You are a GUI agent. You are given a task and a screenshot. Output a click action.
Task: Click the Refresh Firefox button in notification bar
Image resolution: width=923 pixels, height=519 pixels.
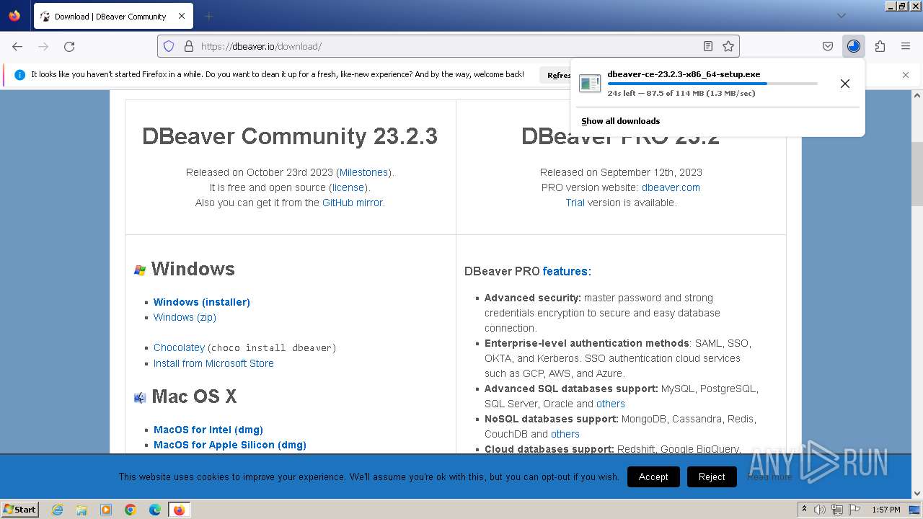[x=557, y=75]
